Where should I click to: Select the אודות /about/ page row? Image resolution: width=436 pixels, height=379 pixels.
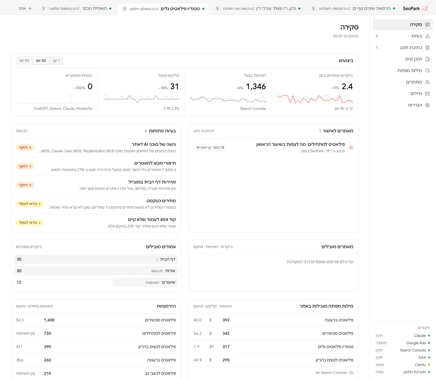tap(96, 271)
